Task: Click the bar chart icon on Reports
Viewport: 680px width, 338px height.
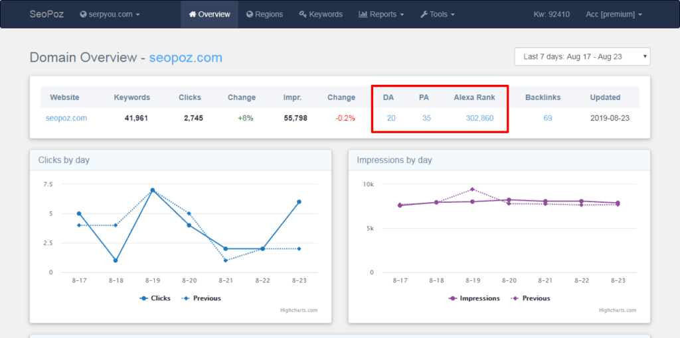Action: coord(363,15)
